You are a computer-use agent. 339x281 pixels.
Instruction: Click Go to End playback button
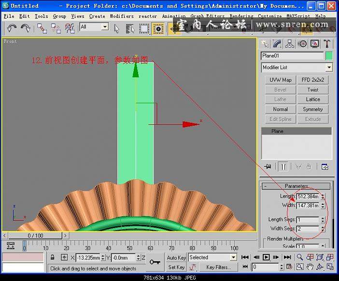click(x=287, y=257)
